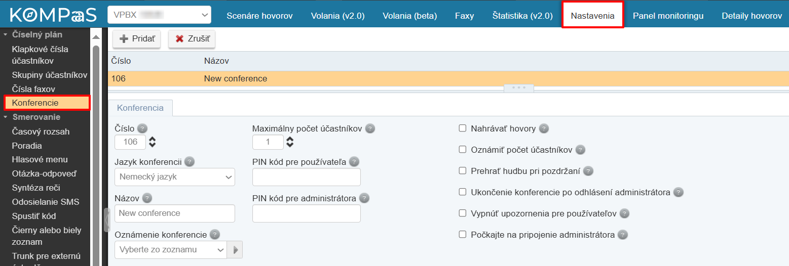
Task: Sort by Názov column header
Action: click(216, 61)
